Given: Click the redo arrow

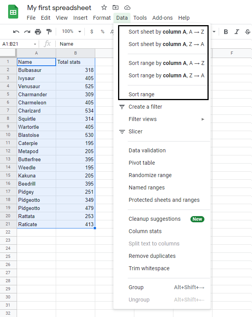Looking at the screenshot, I should coord(27,32).
